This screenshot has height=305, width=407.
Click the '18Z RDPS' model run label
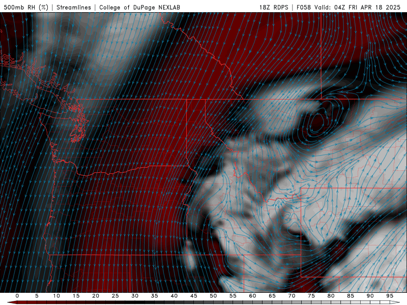click(x=274, y=7)
